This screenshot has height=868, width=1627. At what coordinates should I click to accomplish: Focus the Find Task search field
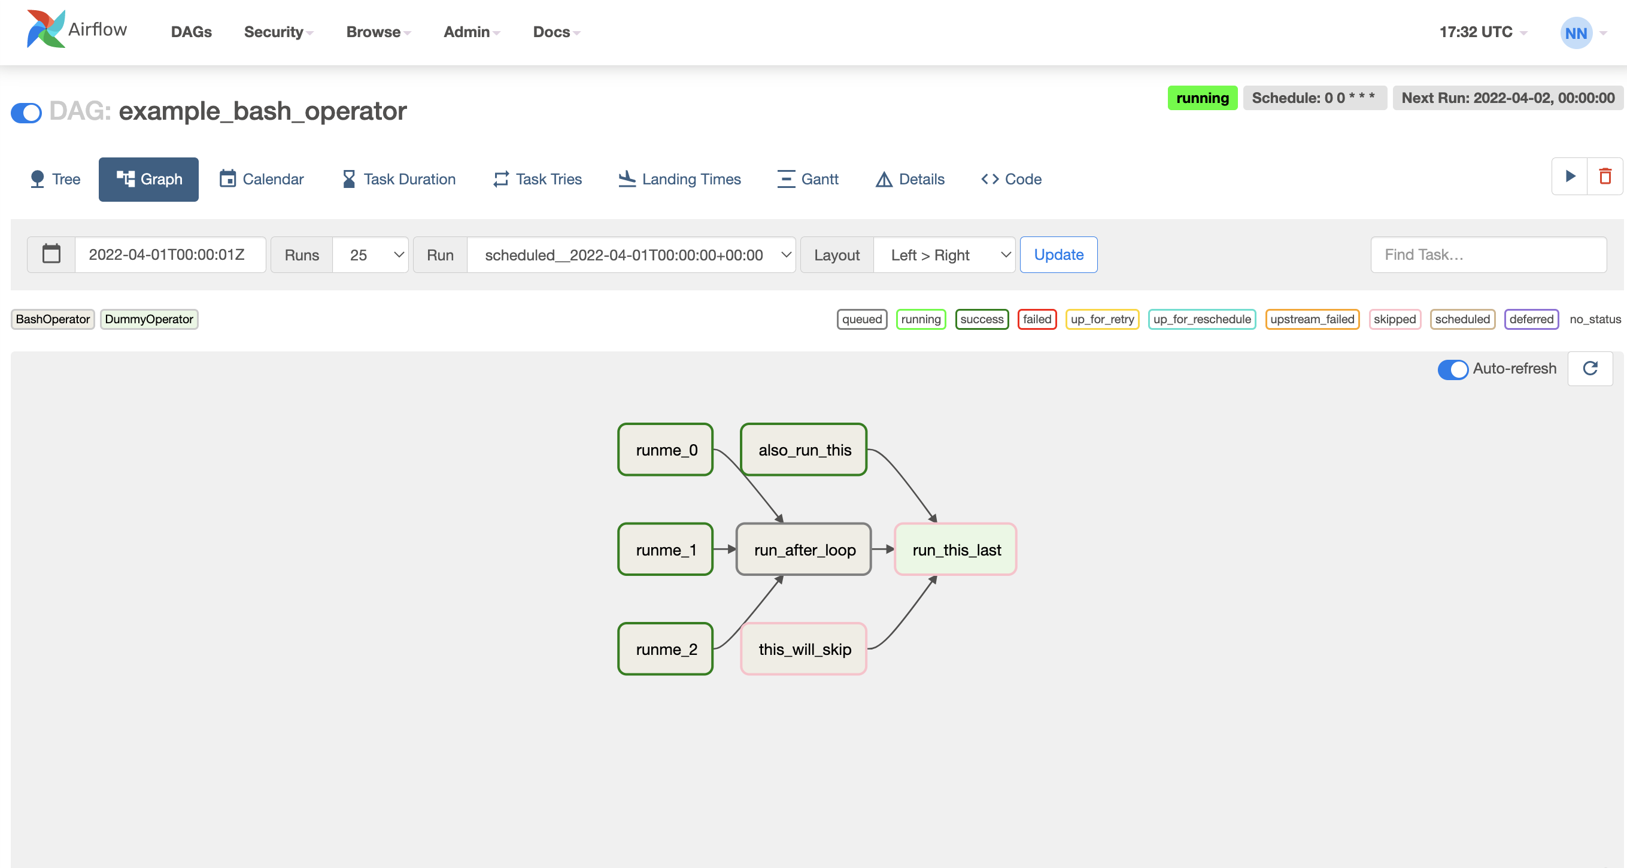tap(1489, 254)
